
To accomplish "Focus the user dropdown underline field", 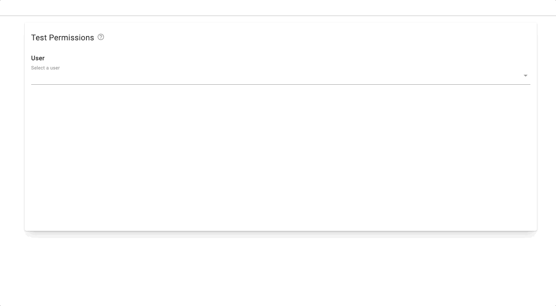I will coord(280,76).
